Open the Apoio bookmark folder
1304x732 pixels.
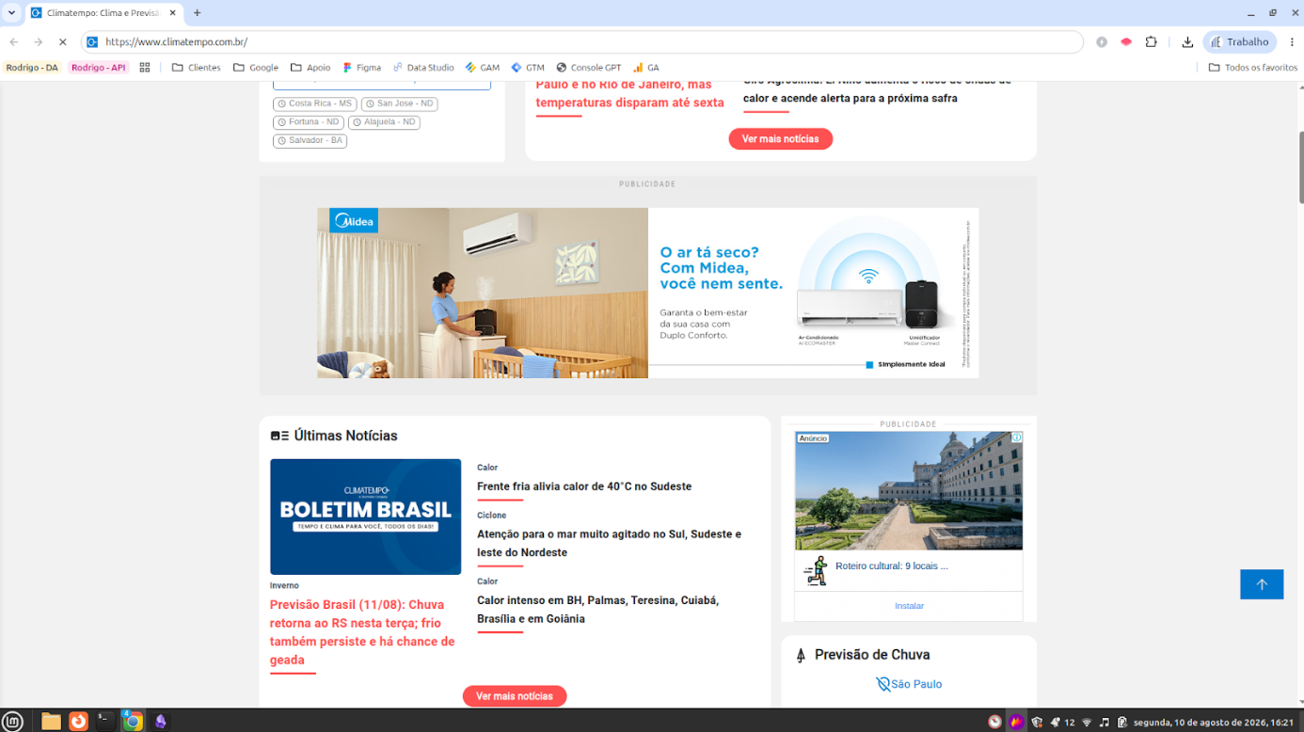[x=310, y=68]
